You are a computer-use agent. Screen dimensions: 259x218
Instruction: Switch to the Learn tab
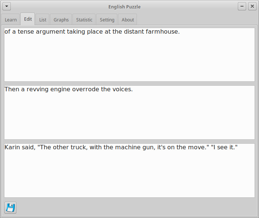(11, 20)
